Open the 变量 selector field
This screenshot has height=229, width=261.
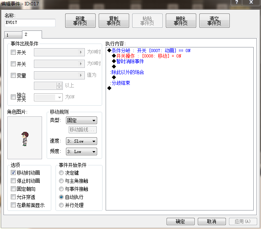[x=59, y=76]
